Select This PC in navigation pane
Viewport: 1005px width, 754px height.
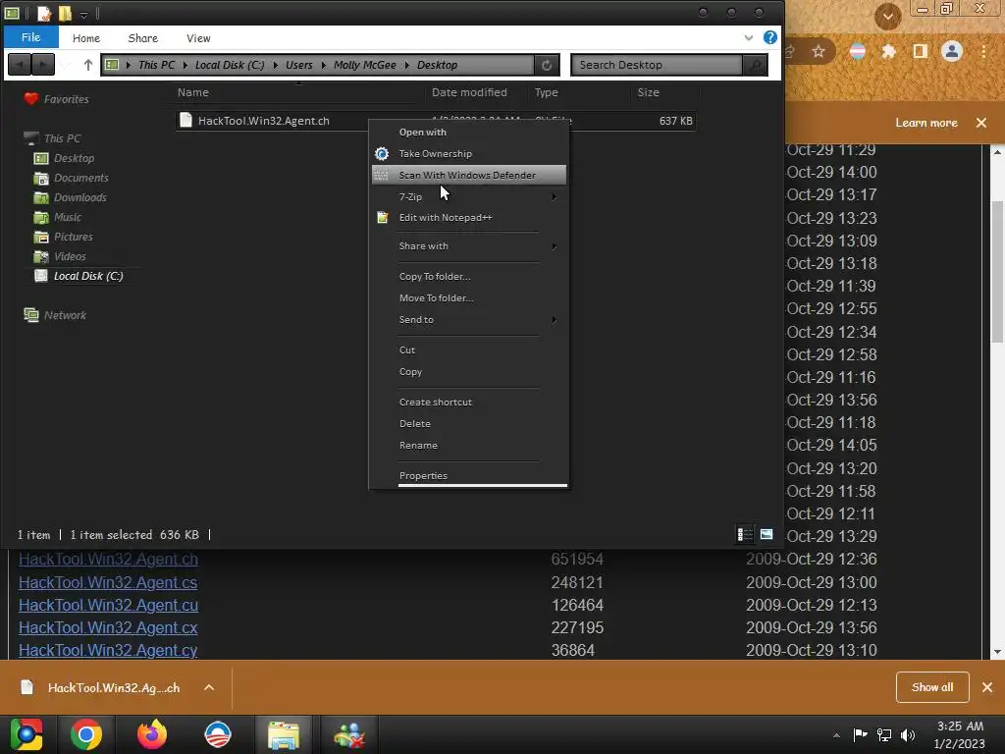(x=62, y=138)
